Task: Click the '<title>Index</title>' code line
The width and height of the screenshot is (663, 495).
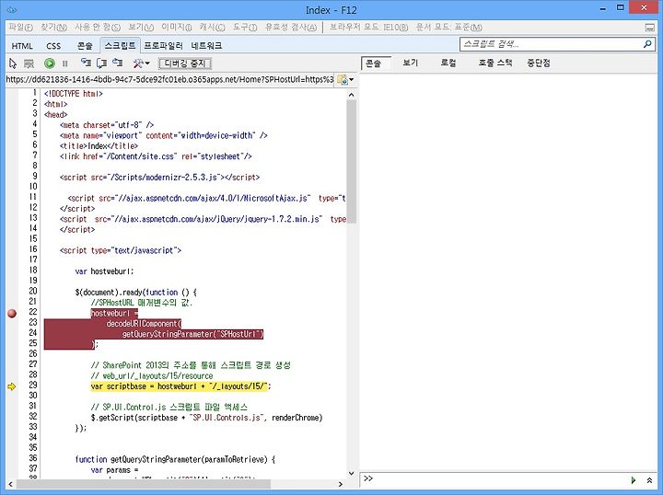Action: coord(99,146)
